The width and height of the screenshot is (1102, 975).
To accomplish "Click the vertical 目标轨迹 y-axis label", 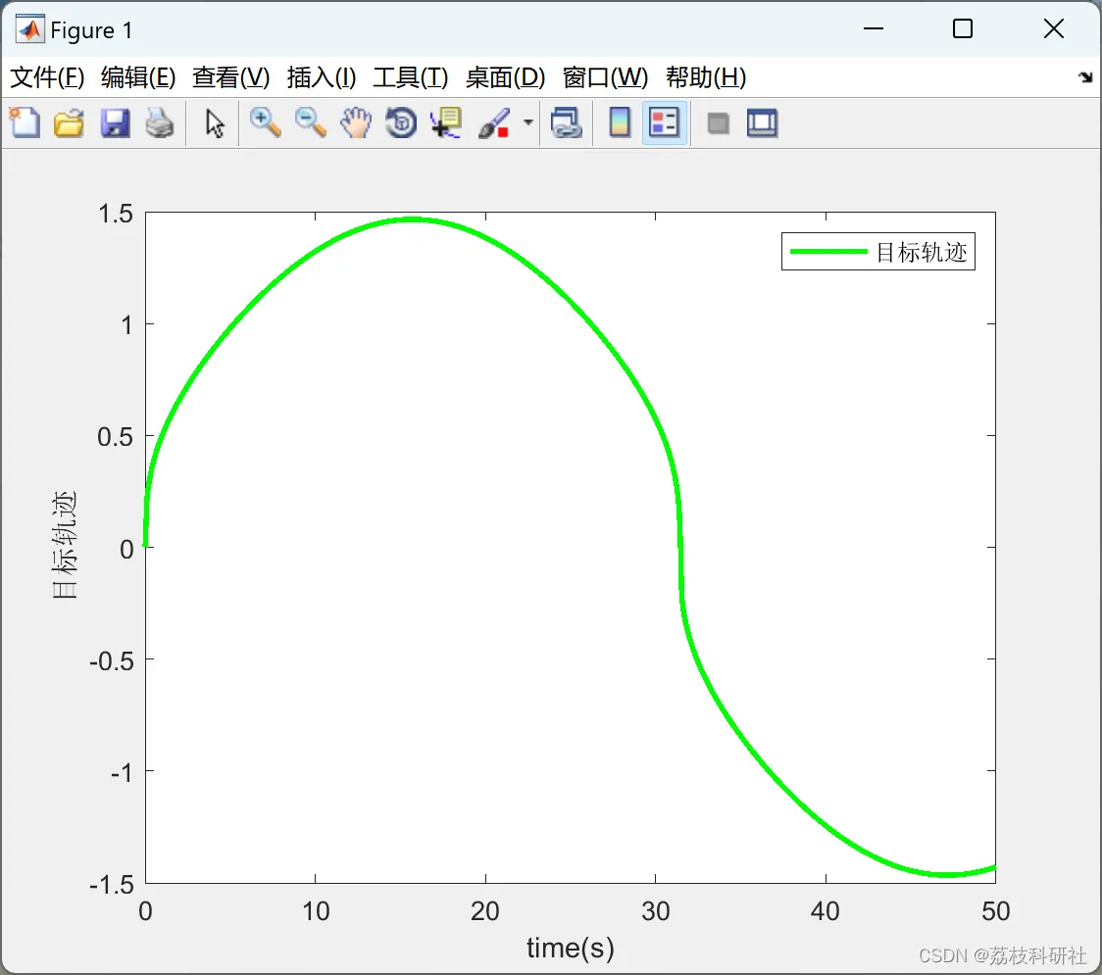I will point(64,545).
